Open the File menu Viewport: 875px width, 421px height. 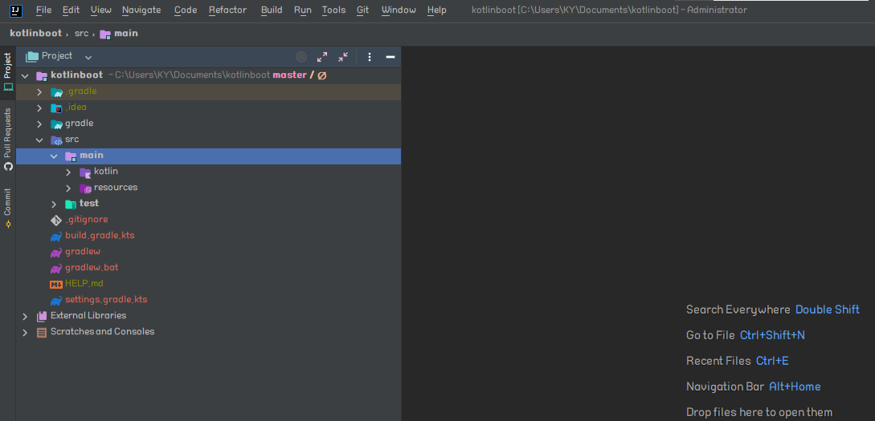point(43,10)
